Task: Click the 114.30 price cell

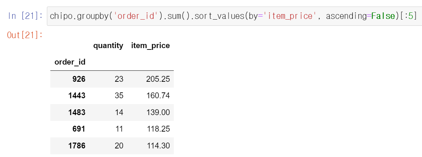Action: 158,146
